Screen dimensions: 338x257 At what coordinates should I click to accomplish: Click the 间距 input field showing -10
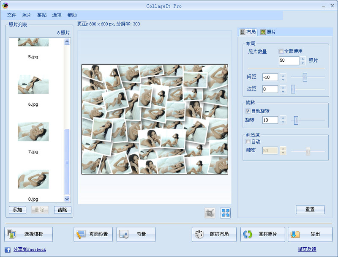pyautogui.click(x=270, y=77)
